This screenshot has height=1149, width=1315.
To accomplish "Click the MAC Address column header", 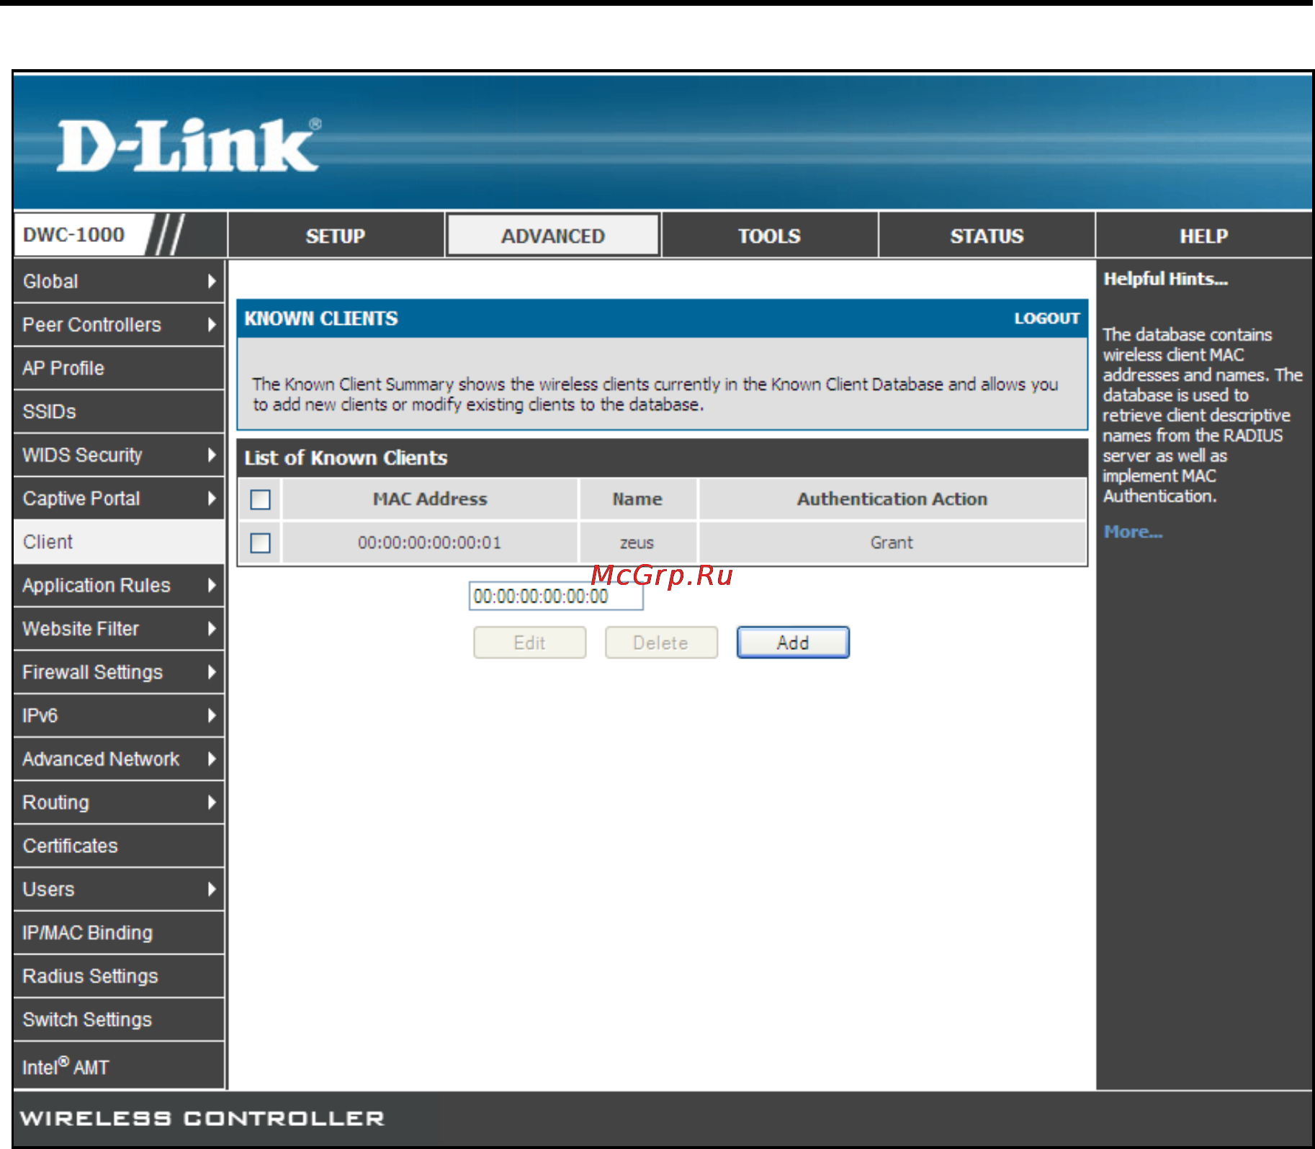I will (x=430, y=499).
